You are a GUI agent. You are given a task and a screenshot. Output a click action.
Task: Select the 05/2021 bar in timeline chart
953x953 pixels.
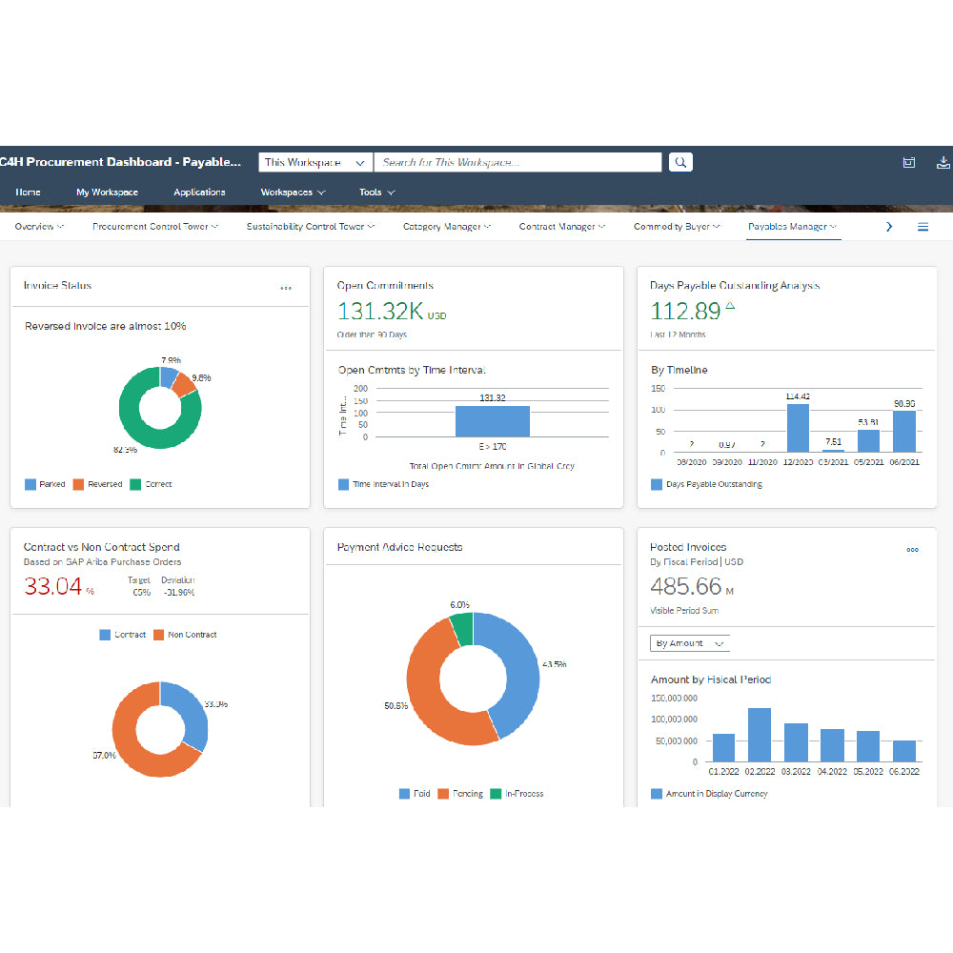coord(868,440)
